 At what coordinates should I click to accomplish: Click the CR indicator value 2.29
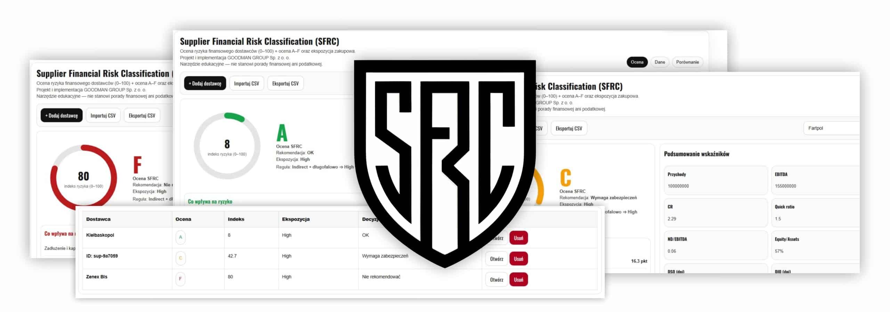point(672,219)
